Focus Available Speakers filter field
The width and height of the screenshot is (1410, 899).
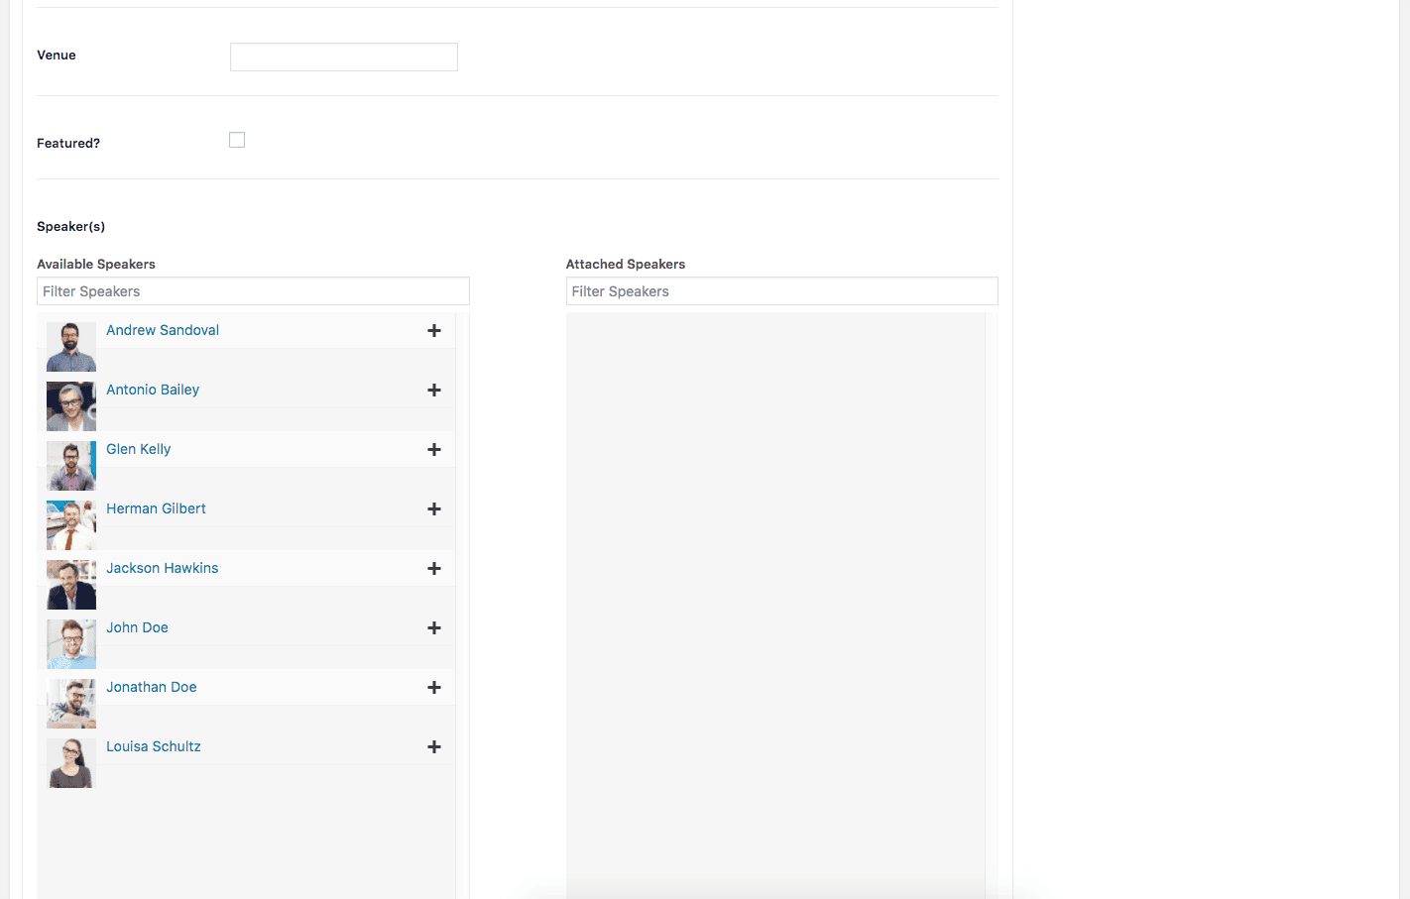[x=253, y=291]
